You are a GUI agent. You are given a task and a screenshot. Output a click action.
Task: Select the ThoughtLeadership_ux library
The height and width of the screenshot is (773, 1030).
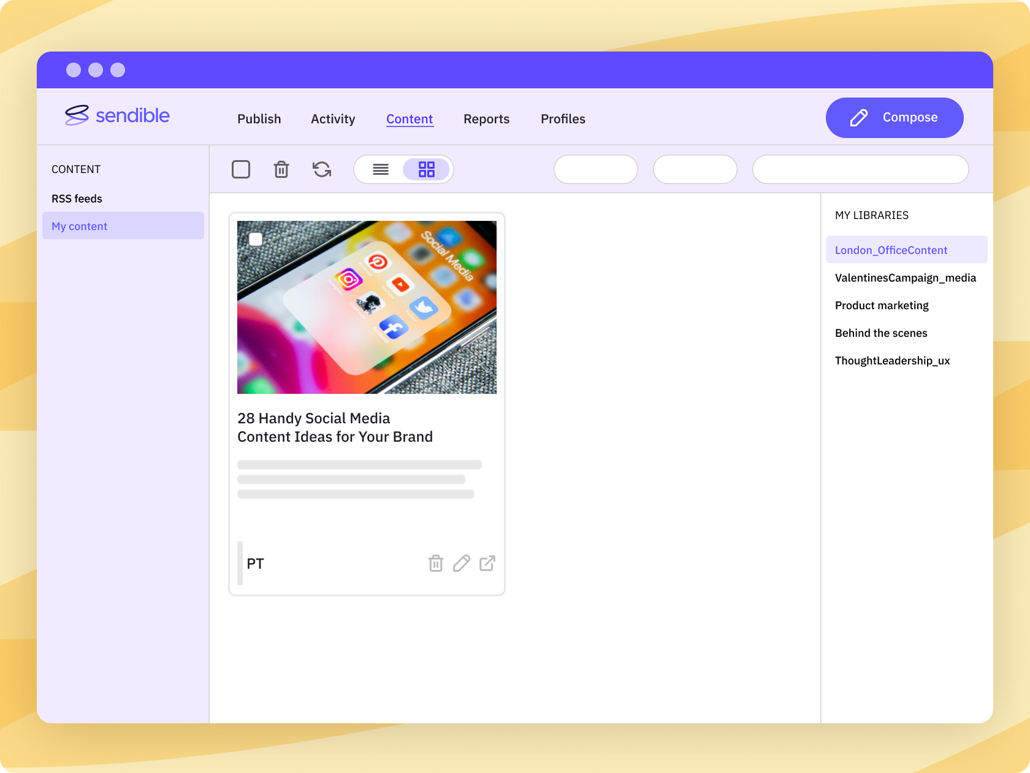[892, 361]
